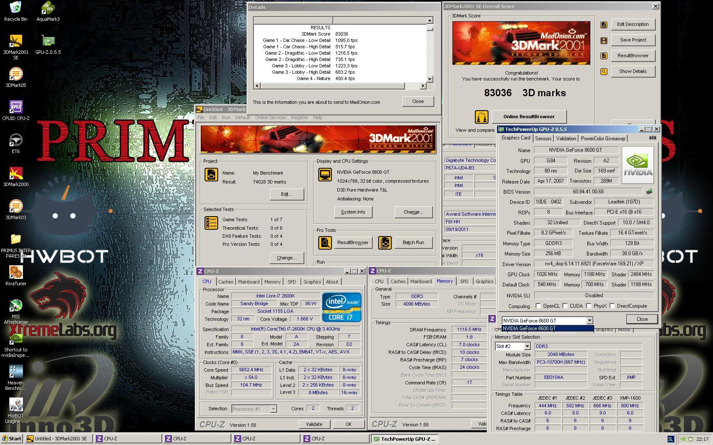The width and height of the screenshot is (713, 445).
Task: Click the Details list vertical scrollbar down arrow
Action: pyautogui.click(x=430, y=79)
